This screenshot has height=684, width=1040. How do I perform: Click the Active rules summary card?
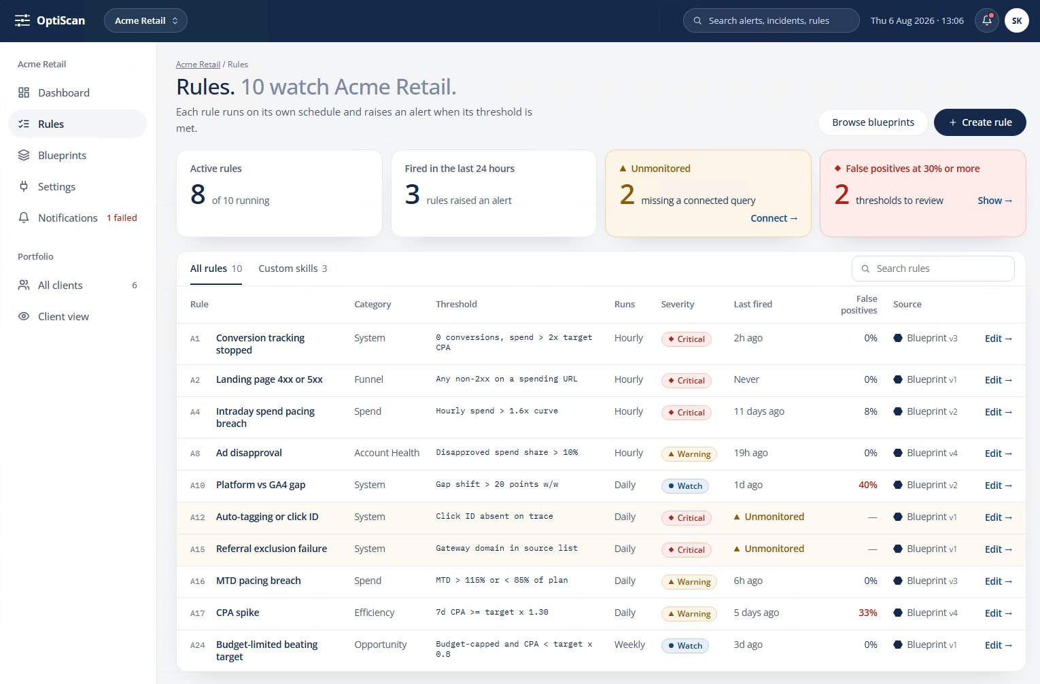tap(279, 193)
